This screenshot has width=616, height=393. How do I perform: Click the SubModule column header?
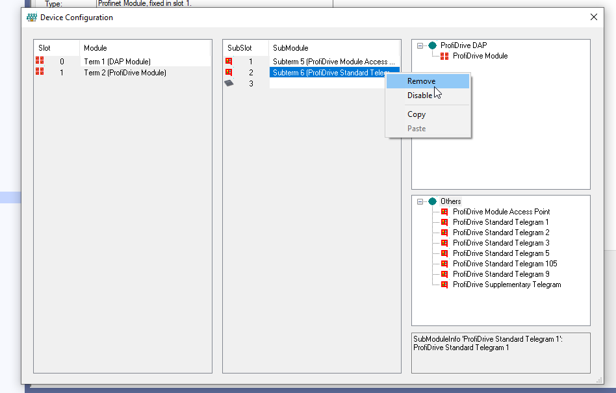point(334,48)
